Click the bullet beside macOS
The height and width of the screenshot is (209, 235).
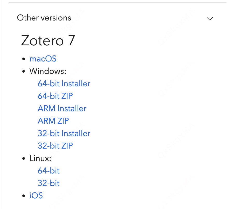(x=24, y=59)
